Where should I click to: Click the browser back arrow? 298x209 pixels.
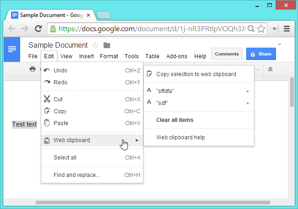12,28
